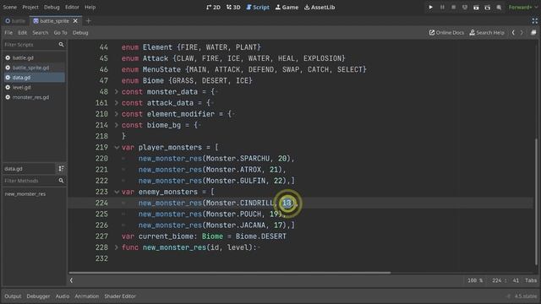Open the script Search menu

tap(41, 33)
